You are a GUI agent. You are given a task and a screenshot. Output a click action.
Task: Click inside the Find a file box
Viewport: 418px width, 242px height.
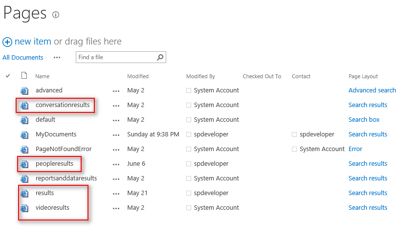tap(115, 57)
